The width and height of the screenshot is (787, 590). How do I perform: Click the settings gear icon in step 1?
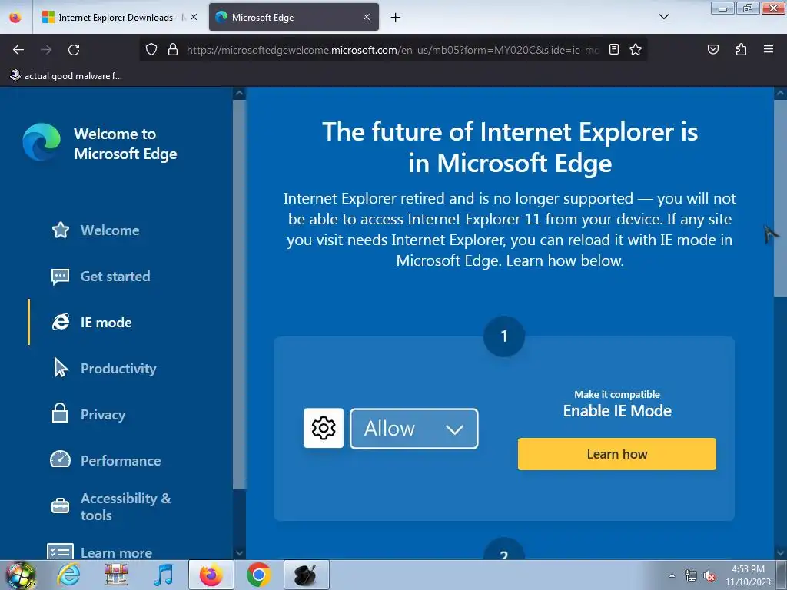pos(324,428)
